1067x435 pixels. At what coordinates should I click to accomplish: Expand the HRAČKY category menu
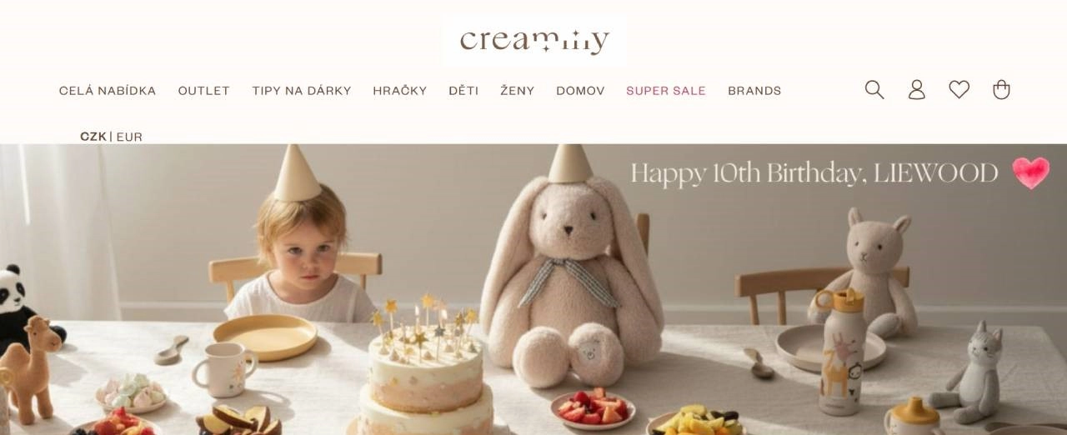pos(400,91)
